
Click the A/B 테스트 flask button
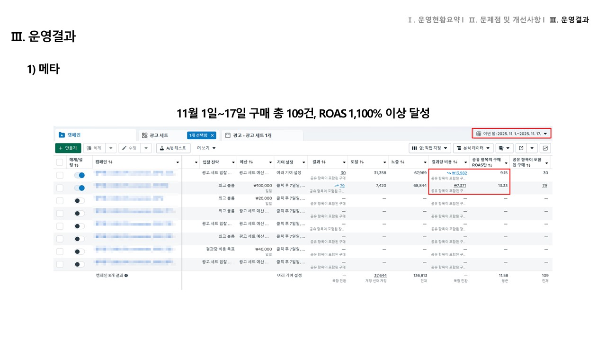point(173,148)
